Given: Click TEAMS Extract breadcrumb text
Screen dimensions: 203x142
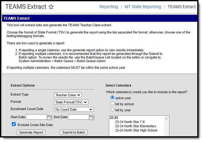Looking at the screenshot, I should 182,7.
